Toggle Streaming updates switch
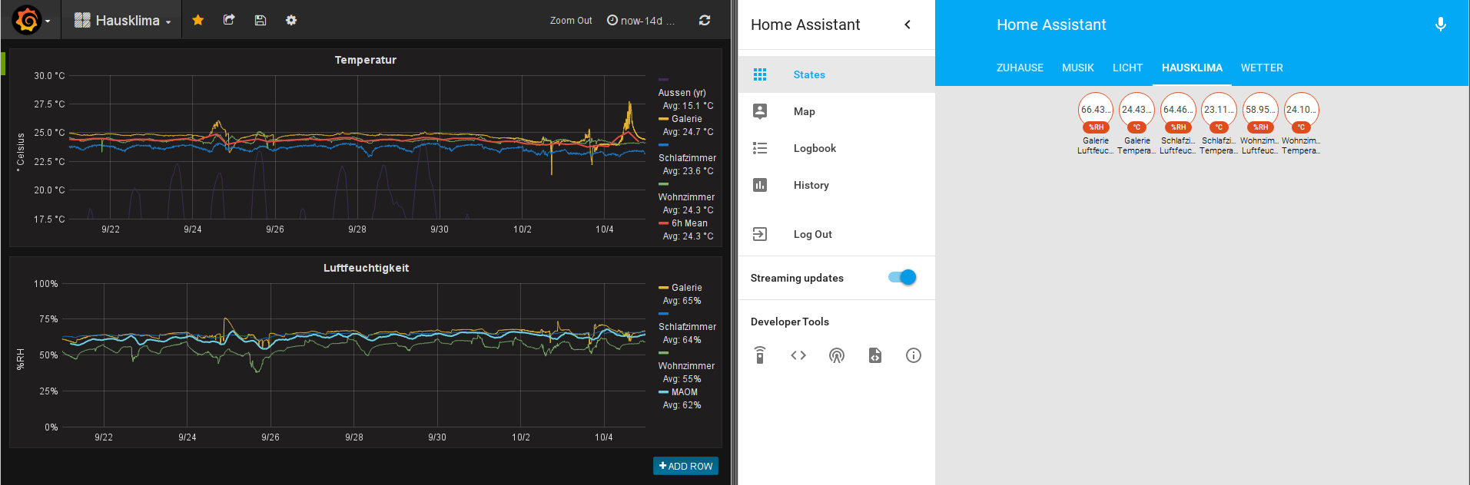The height and width of the screenshot is (485, 1470). tap(902, 277)
